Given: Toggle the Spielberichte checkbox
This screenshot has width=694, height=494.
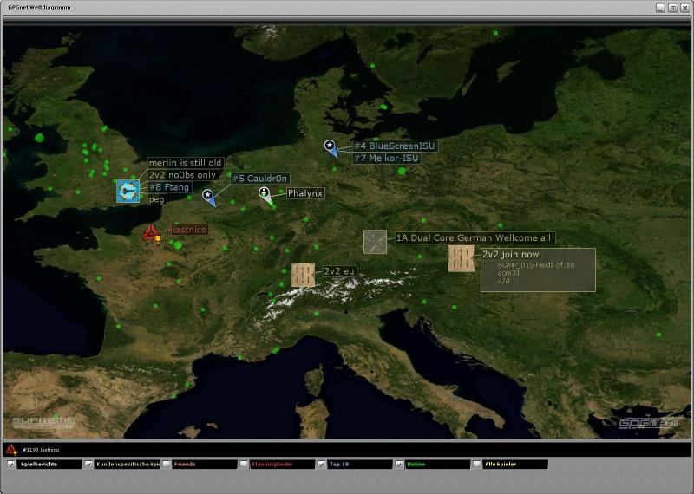Looking at the screenshot, I should tap(10, 465).
